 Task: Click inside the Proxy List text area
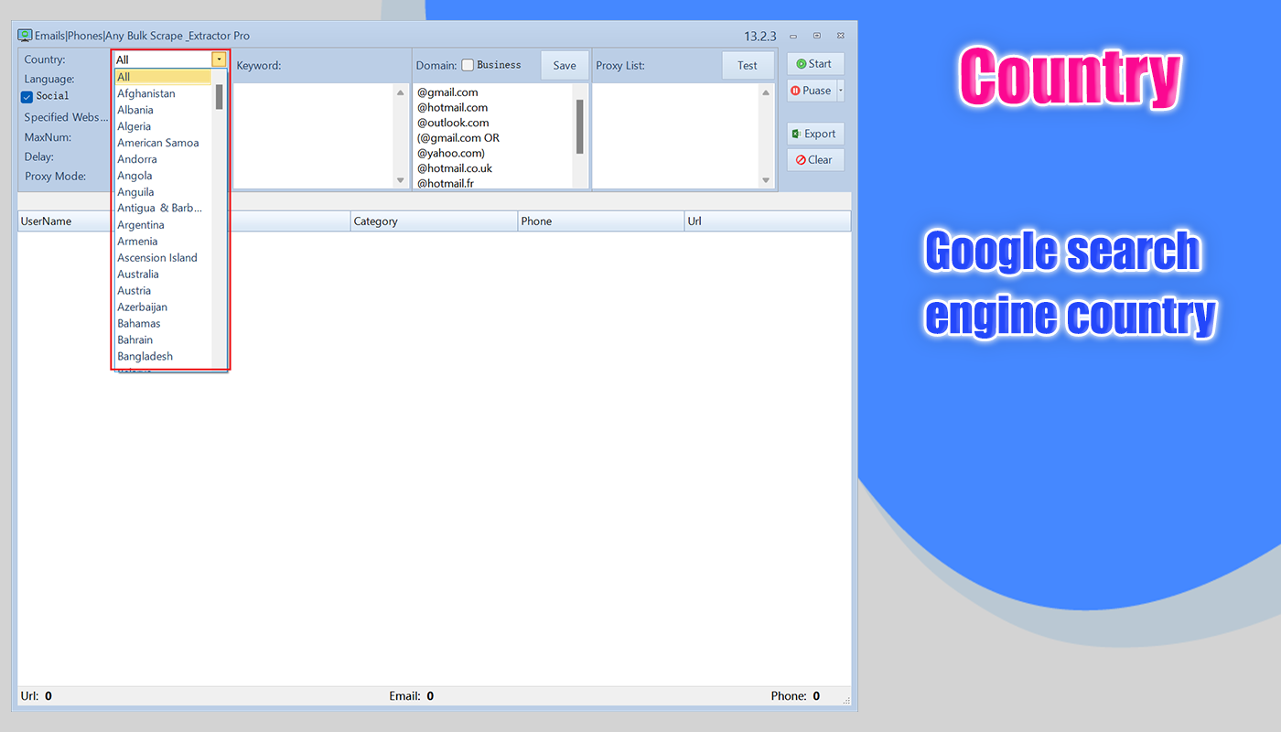tap(676, 136)
